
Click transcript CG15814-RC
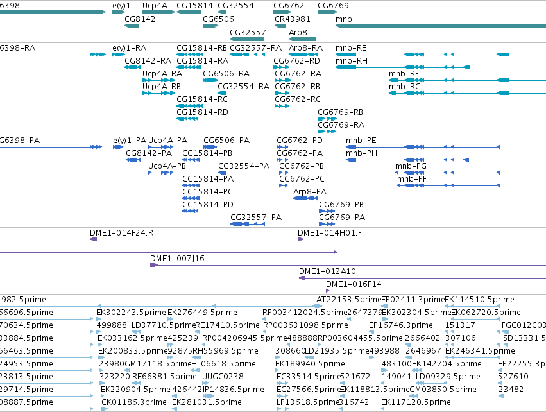coord(202,99)
